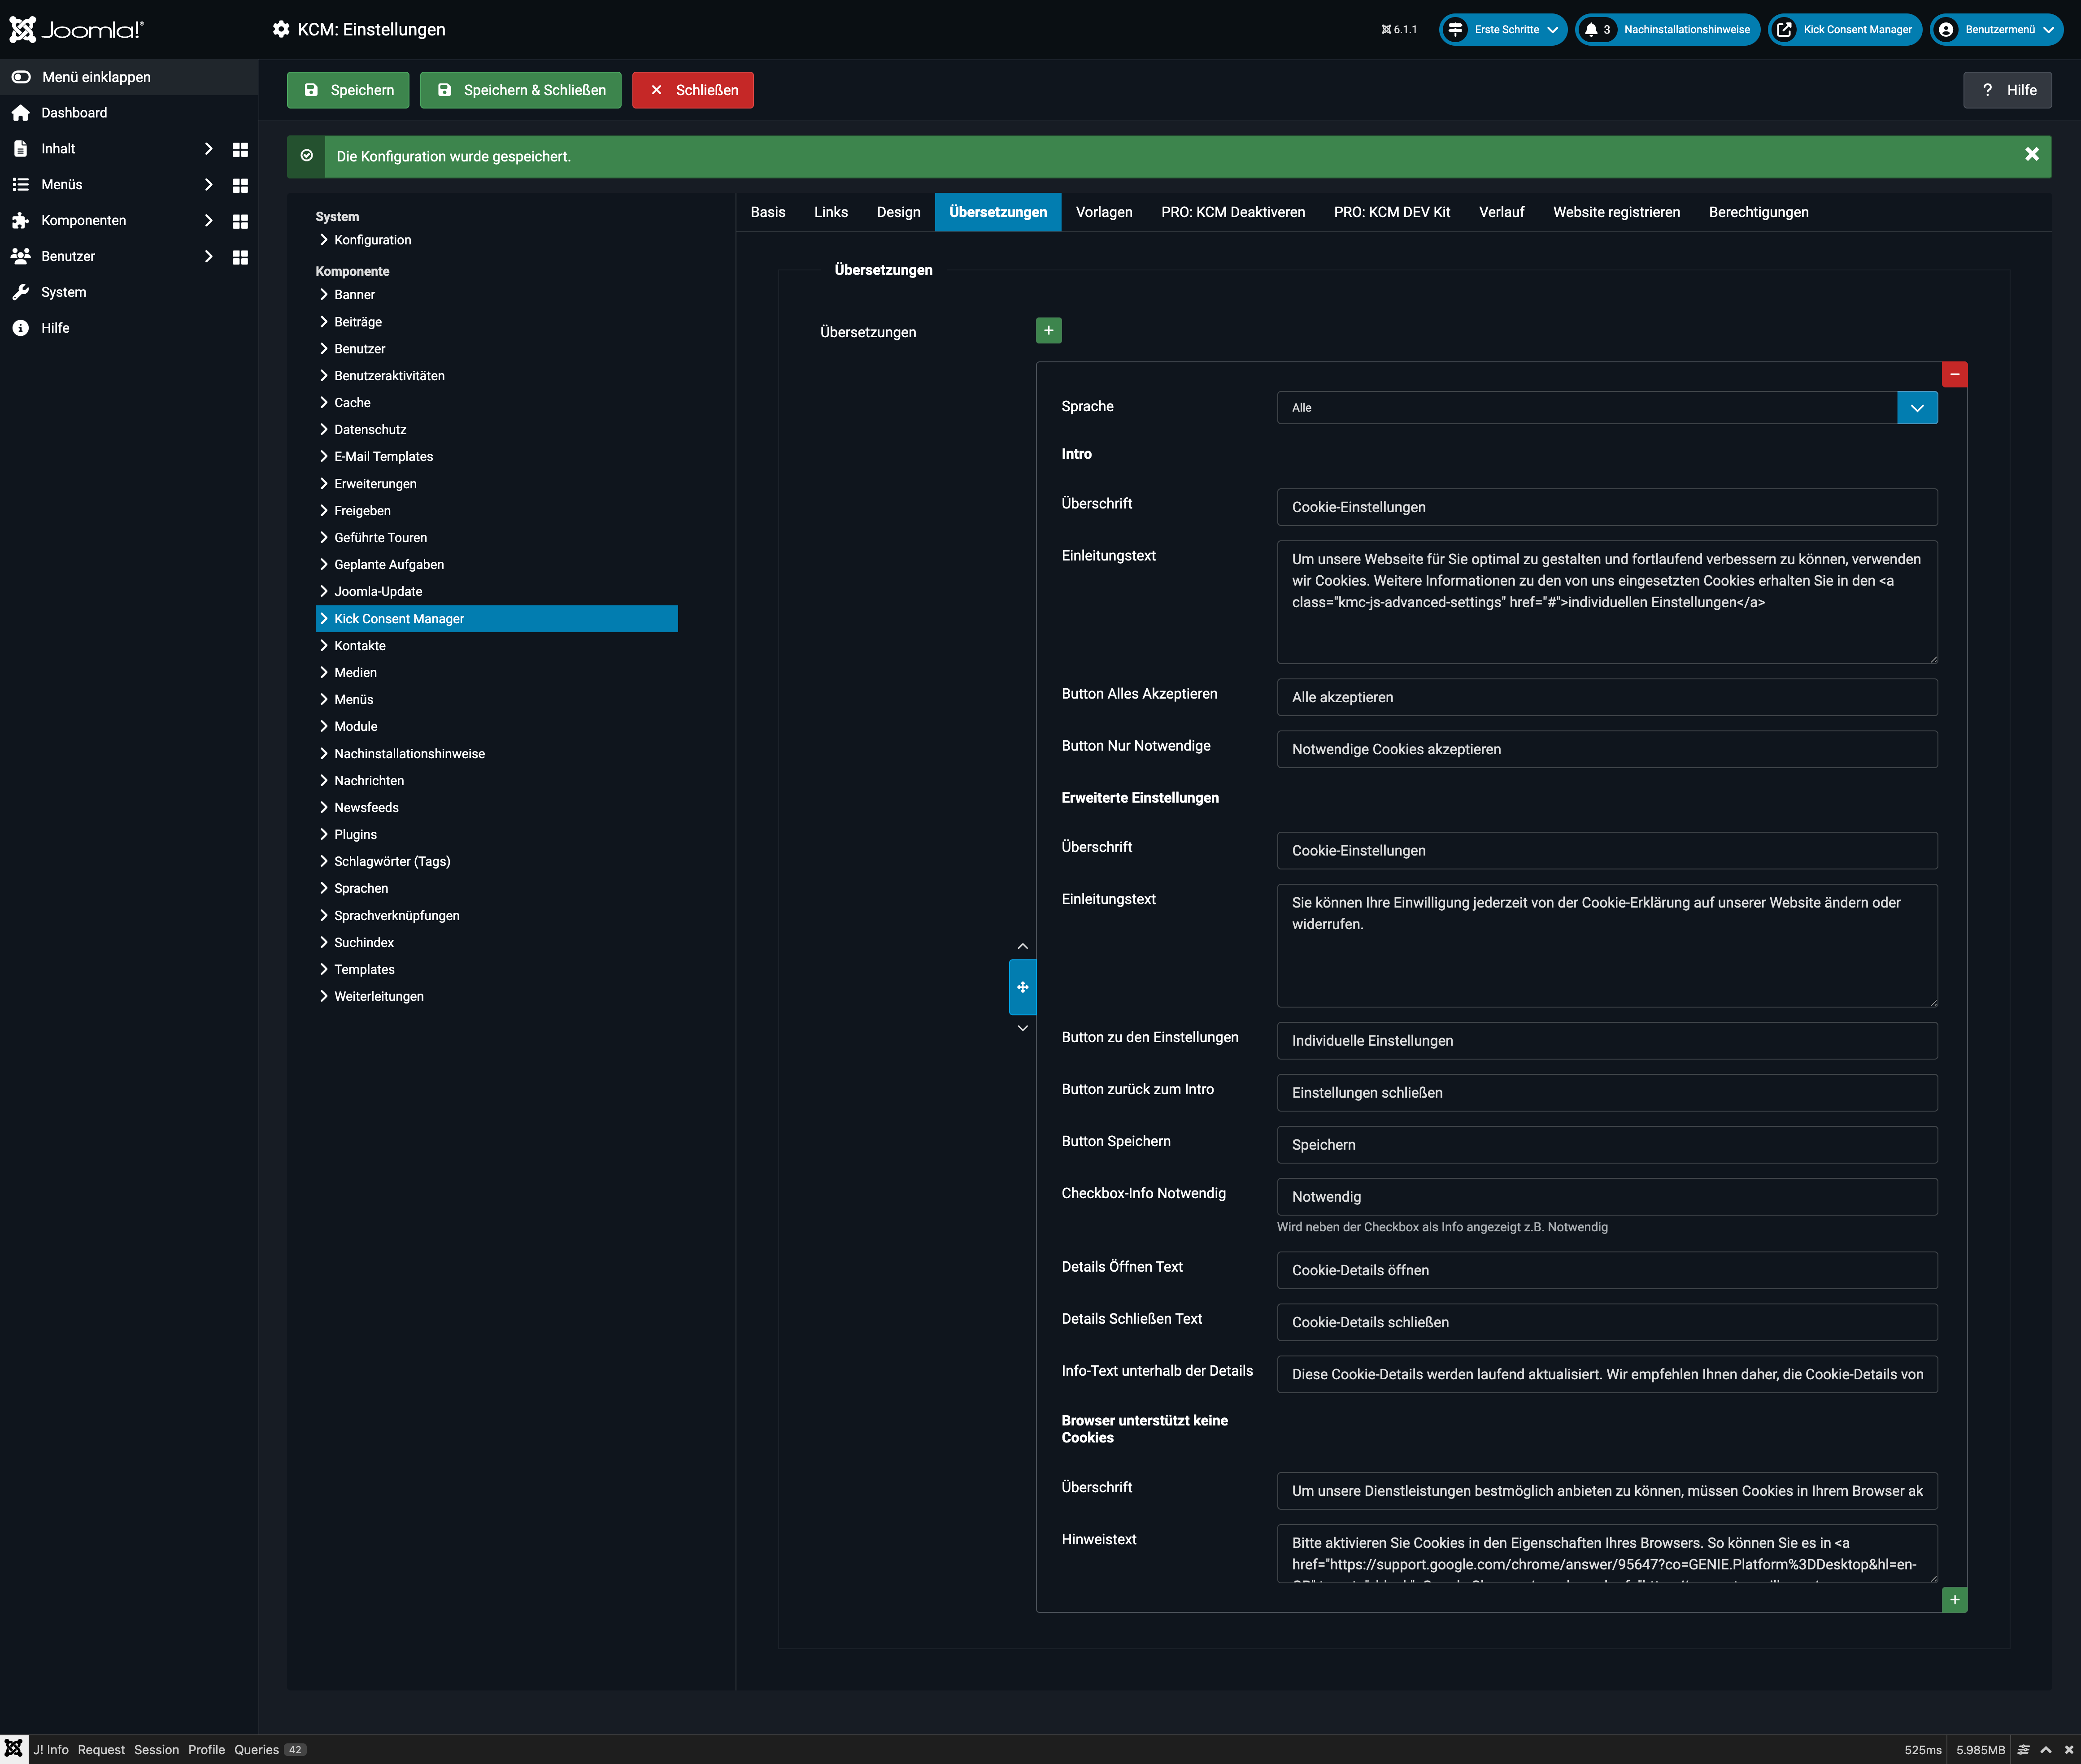
Task: Switch to the Links tab
Action: (x=831, y=212)
